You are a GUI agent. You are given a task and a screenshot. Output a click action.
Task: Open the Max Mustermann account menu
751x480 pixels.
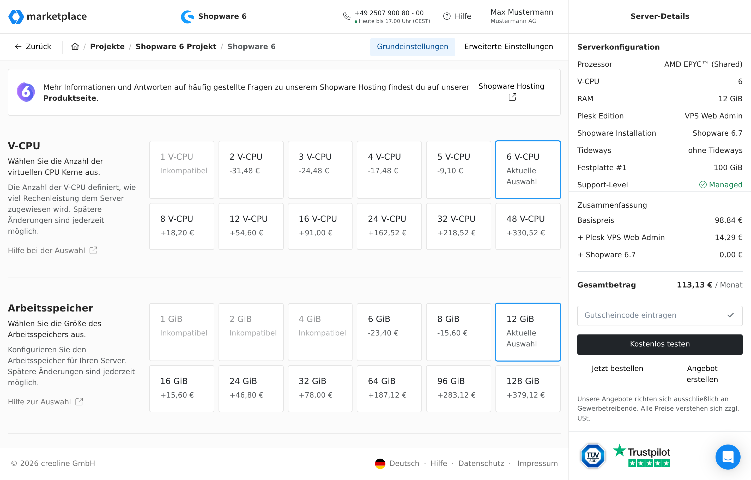coord(522,16)
